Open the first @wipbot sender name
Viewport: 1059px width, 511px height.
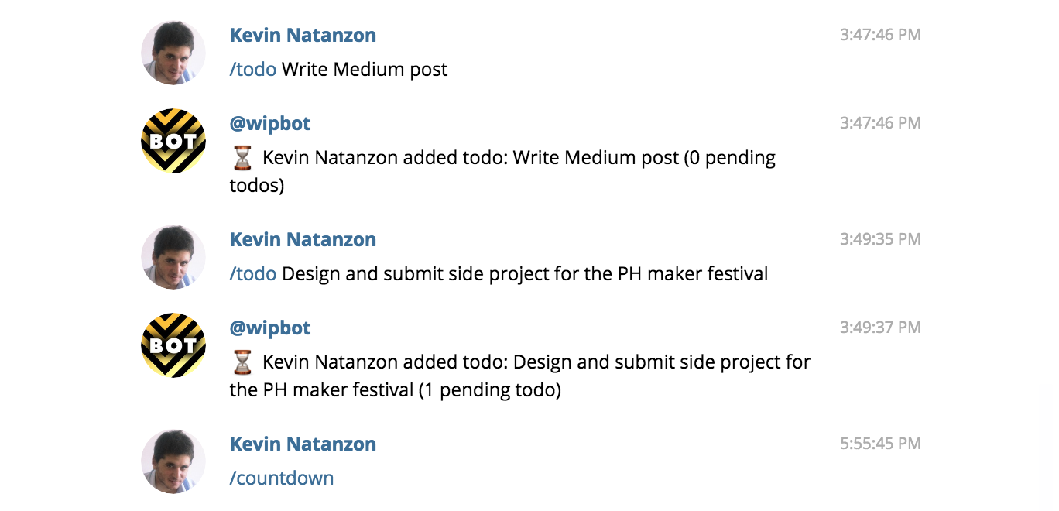[x=270, y=123]
